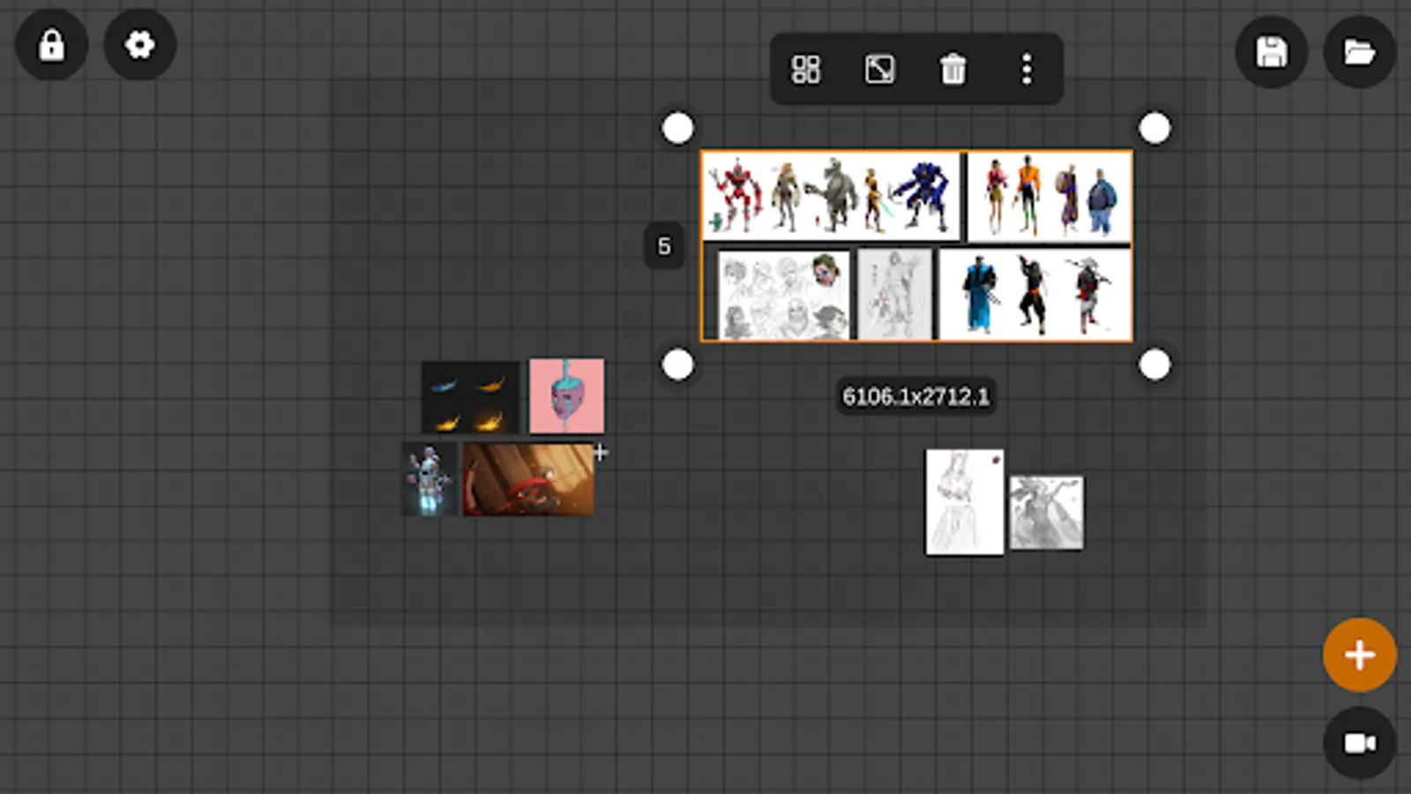Click the top-left selection resize handle
The image size is (1411, 794).
677,128
